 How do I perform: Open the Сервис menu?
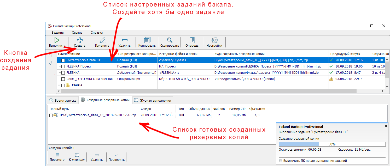(x=77, y=33)
